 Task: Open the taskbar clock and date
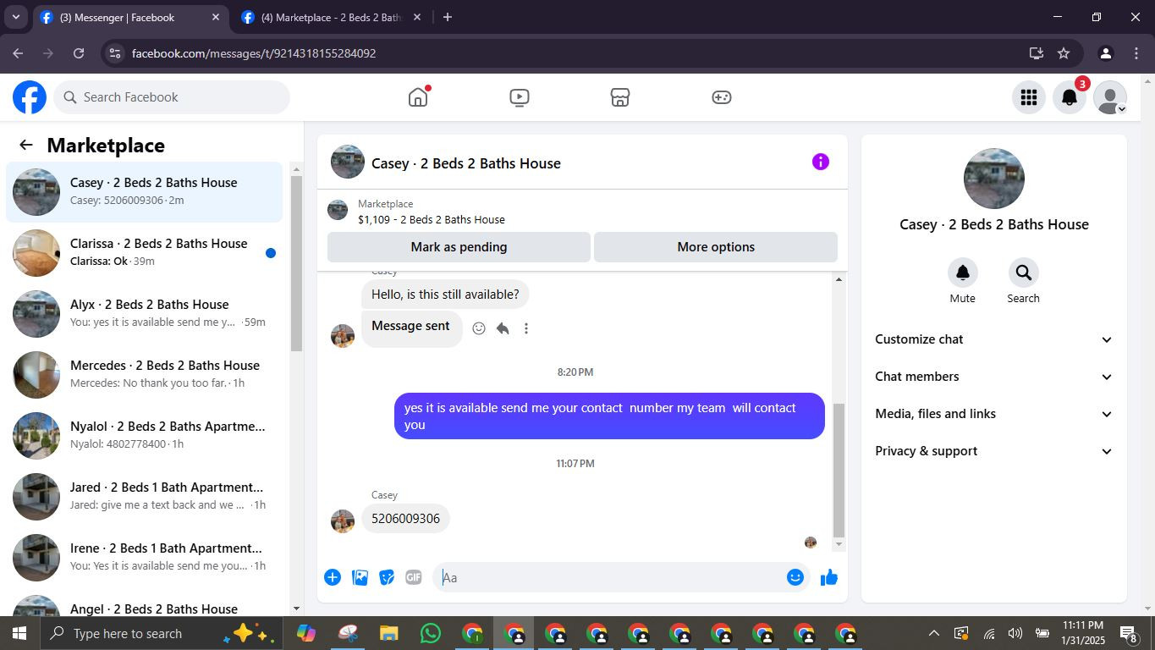(x=1083, y=633)
